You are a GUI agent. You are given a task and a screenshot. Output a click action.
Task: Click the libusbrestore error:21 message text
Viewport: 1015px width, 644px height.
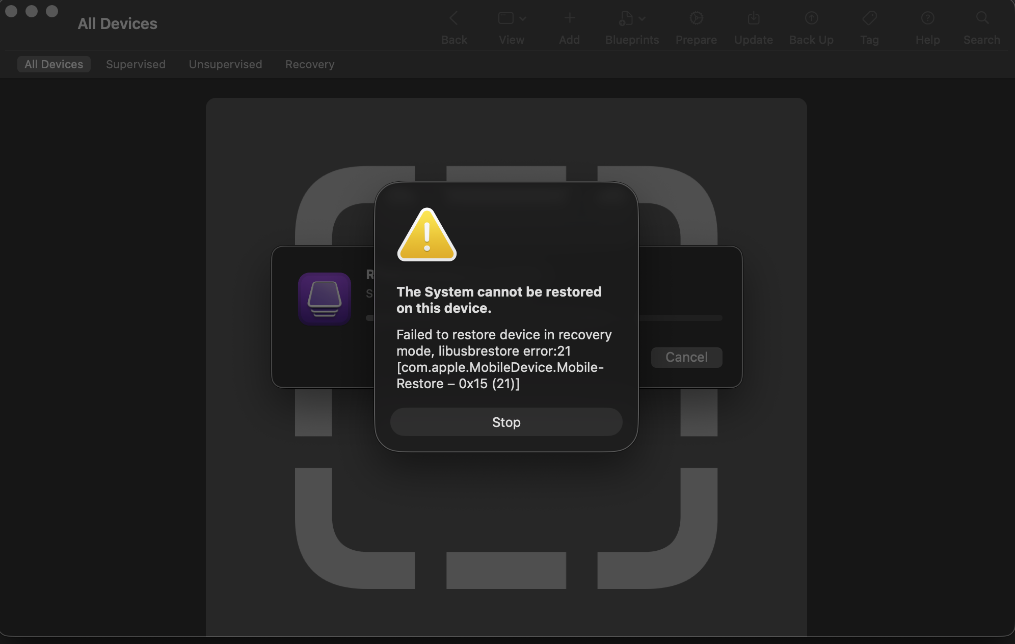pos(504,359)
